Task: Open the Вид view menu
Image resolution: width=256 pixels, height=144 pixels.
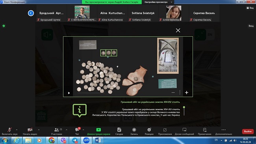Action: (250, 8)
